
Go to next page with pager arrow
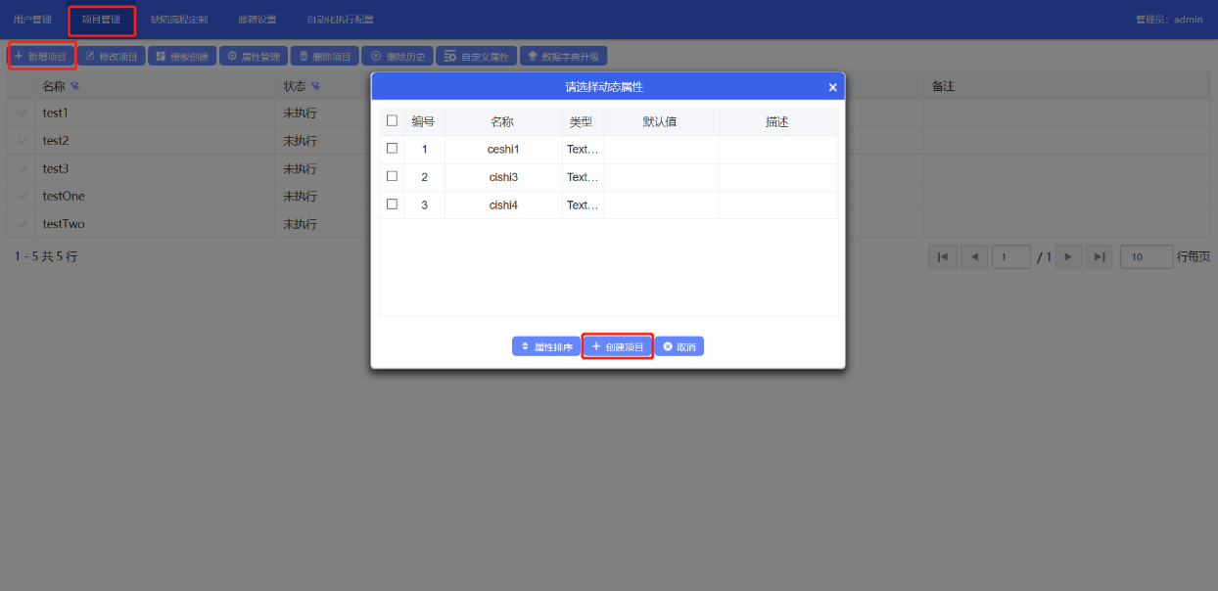click(x=1068, y=257)
